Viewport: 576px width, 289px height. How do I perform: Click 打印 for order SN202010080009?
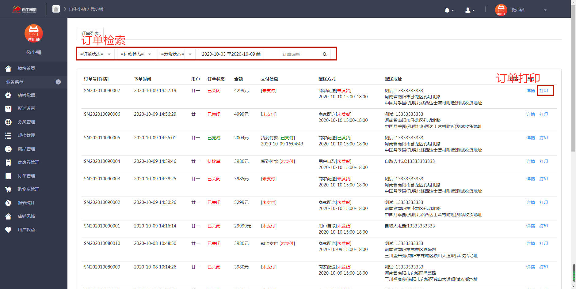(544, 267)
